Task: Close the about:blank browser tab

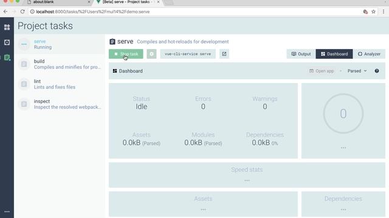Action: (x=89, y=2)
